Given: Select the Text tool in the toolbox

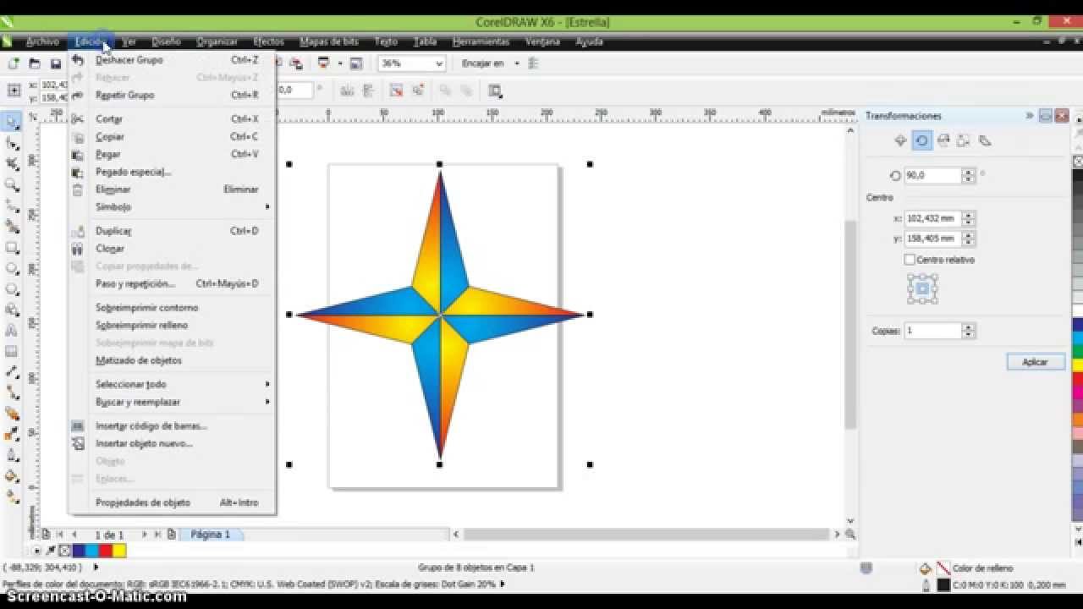Looking at the screenshot, I should tap(12, 330).
